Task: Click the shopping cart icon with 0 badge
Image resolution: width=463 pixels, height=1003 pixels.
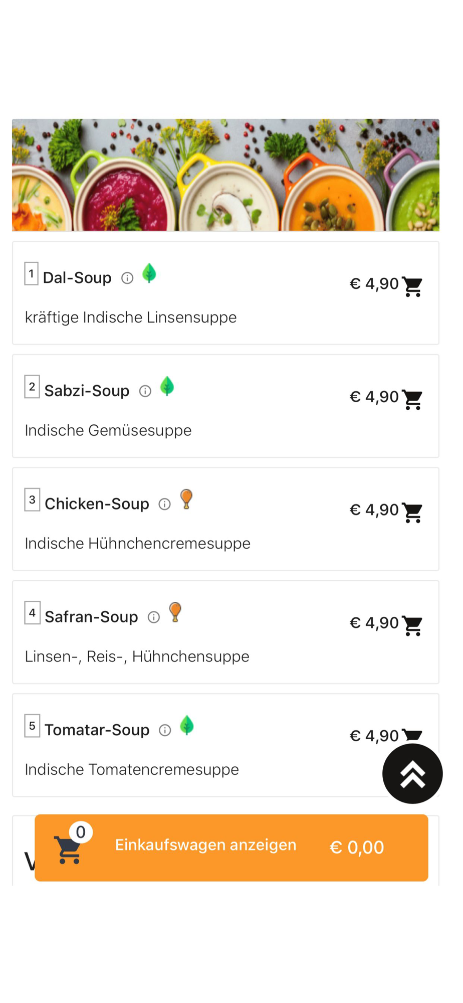Action: (x=69, y=849)
